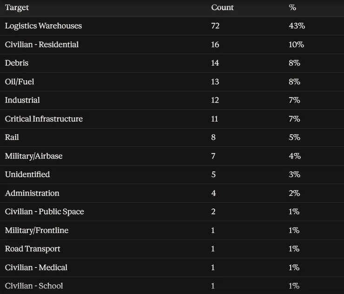Image resolution: width=344 pixels, height=294 pixels.
Task: Select the Rail target entry
Action: (172, 137)
